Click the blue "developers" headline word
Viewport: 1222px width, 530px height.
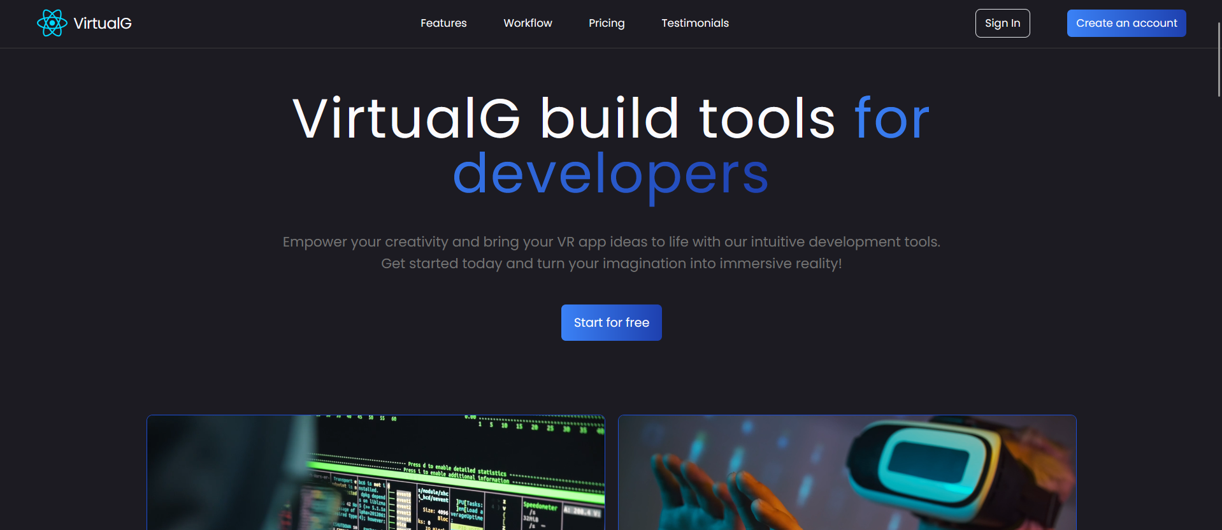click(610, 175)
